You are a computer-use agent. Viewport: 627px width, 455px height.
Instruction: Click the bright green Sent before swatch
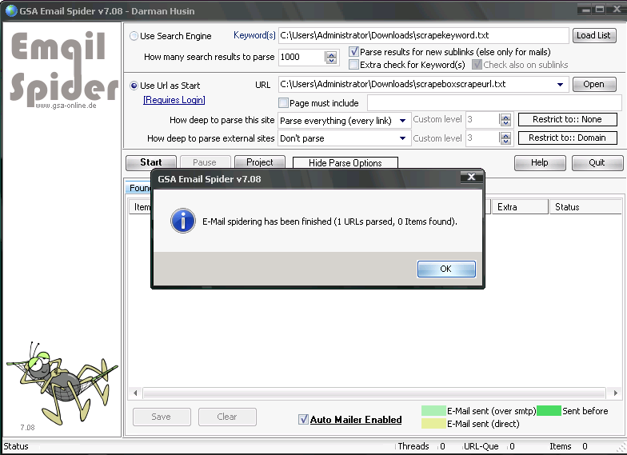(x=549, y=411)
